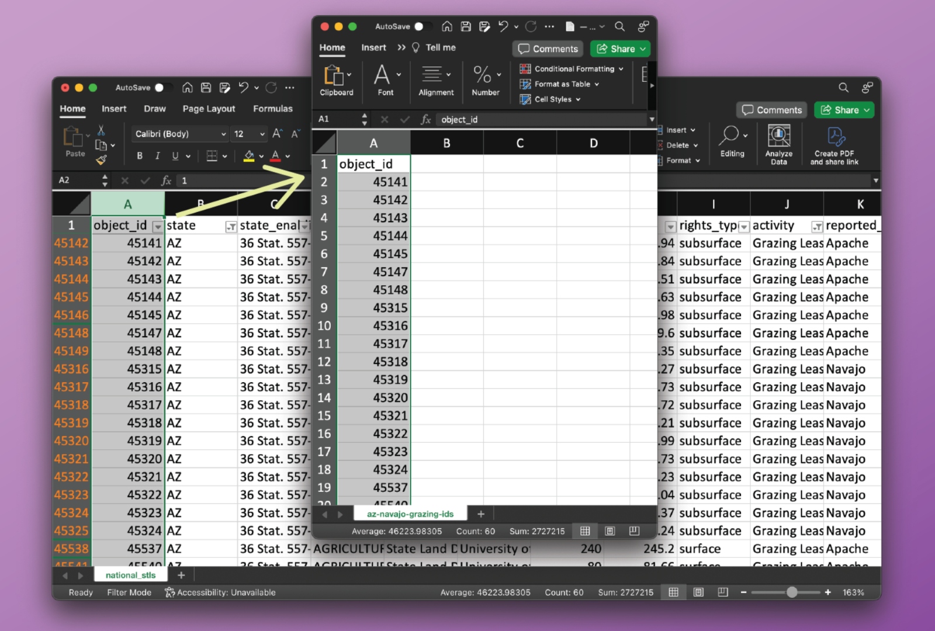Click the Bold formatting button
This screenshot has height=631, width=935.
(140, 156)
